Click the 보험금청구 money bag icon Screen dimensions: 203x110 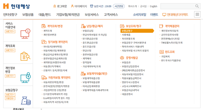tap(26, 101)
